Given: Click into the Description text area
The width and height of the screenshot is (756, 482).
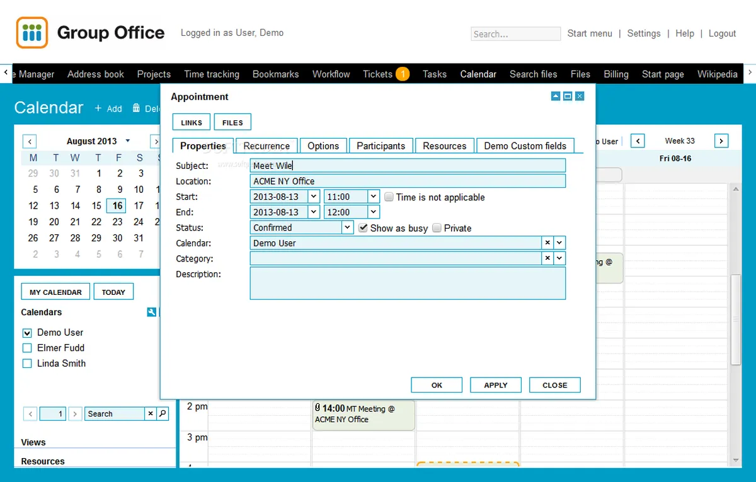Looking at the screenshot, I should click(408, 283).
